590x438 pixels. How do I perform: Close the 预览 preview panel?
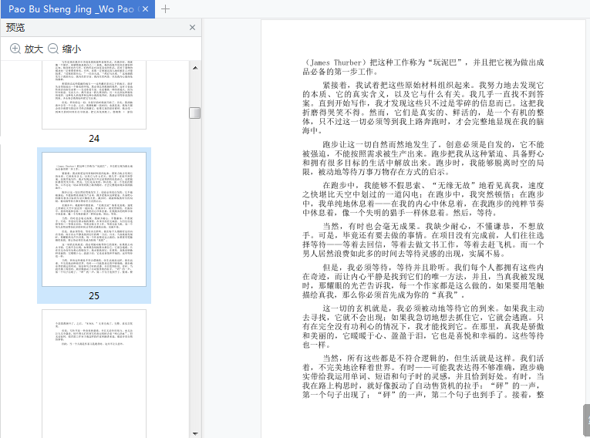(192, 28)
